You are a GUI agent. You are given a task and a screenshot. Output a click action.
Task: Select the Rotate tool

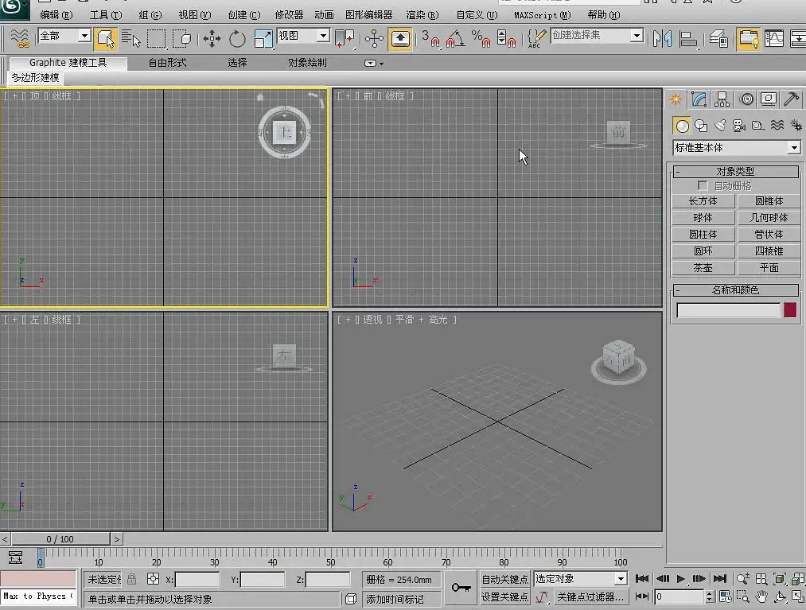click(x=237, y=38)
